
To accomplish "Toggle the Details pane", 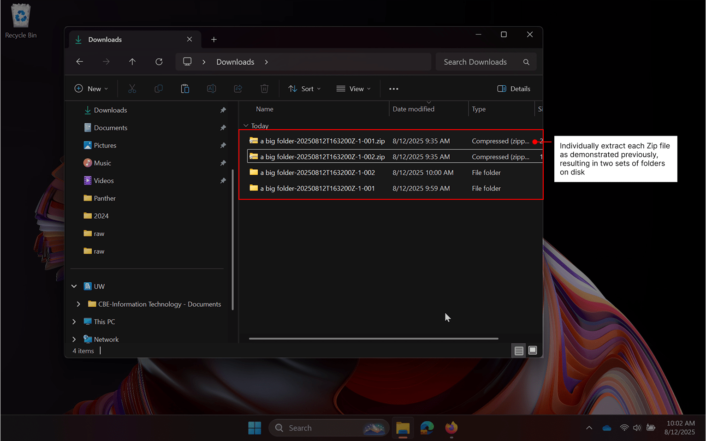I will point(513,88).
